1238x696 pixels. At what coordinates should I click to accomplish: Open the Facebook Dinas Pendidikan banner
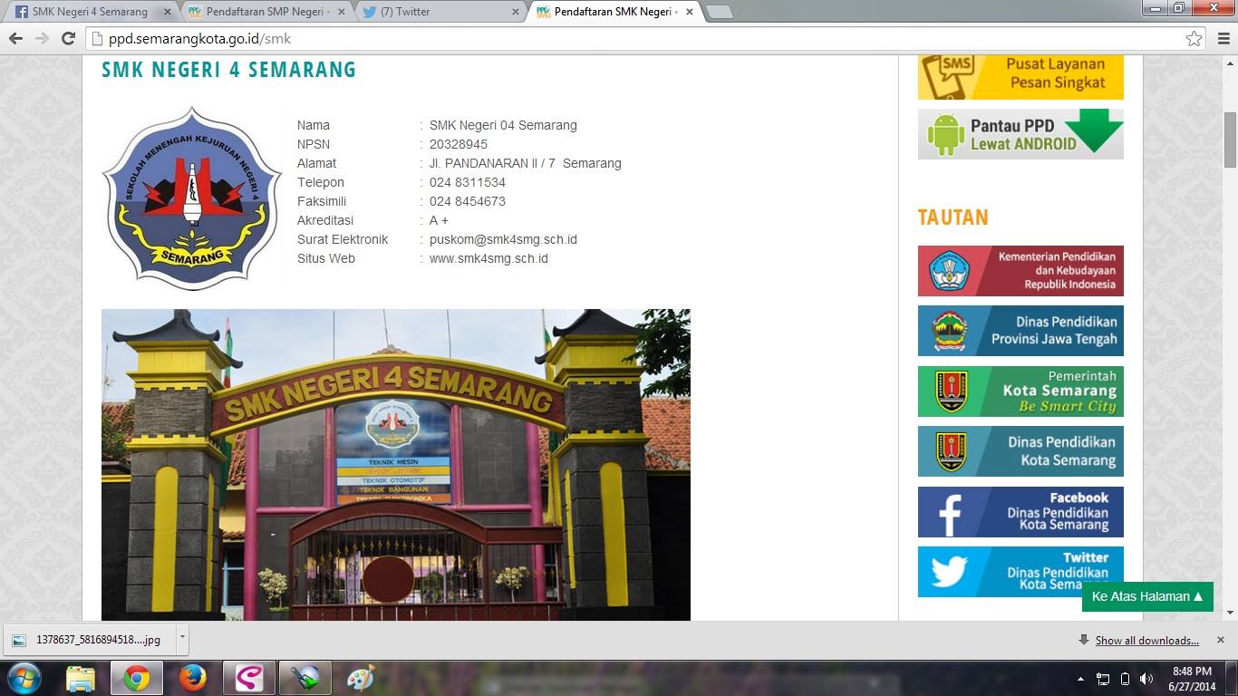[1020, 512]
